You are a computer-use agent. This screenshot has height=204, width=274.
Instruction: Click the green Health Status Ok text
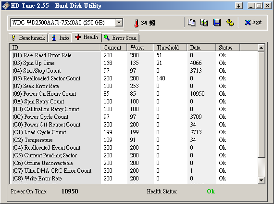(x=211, y=191)
